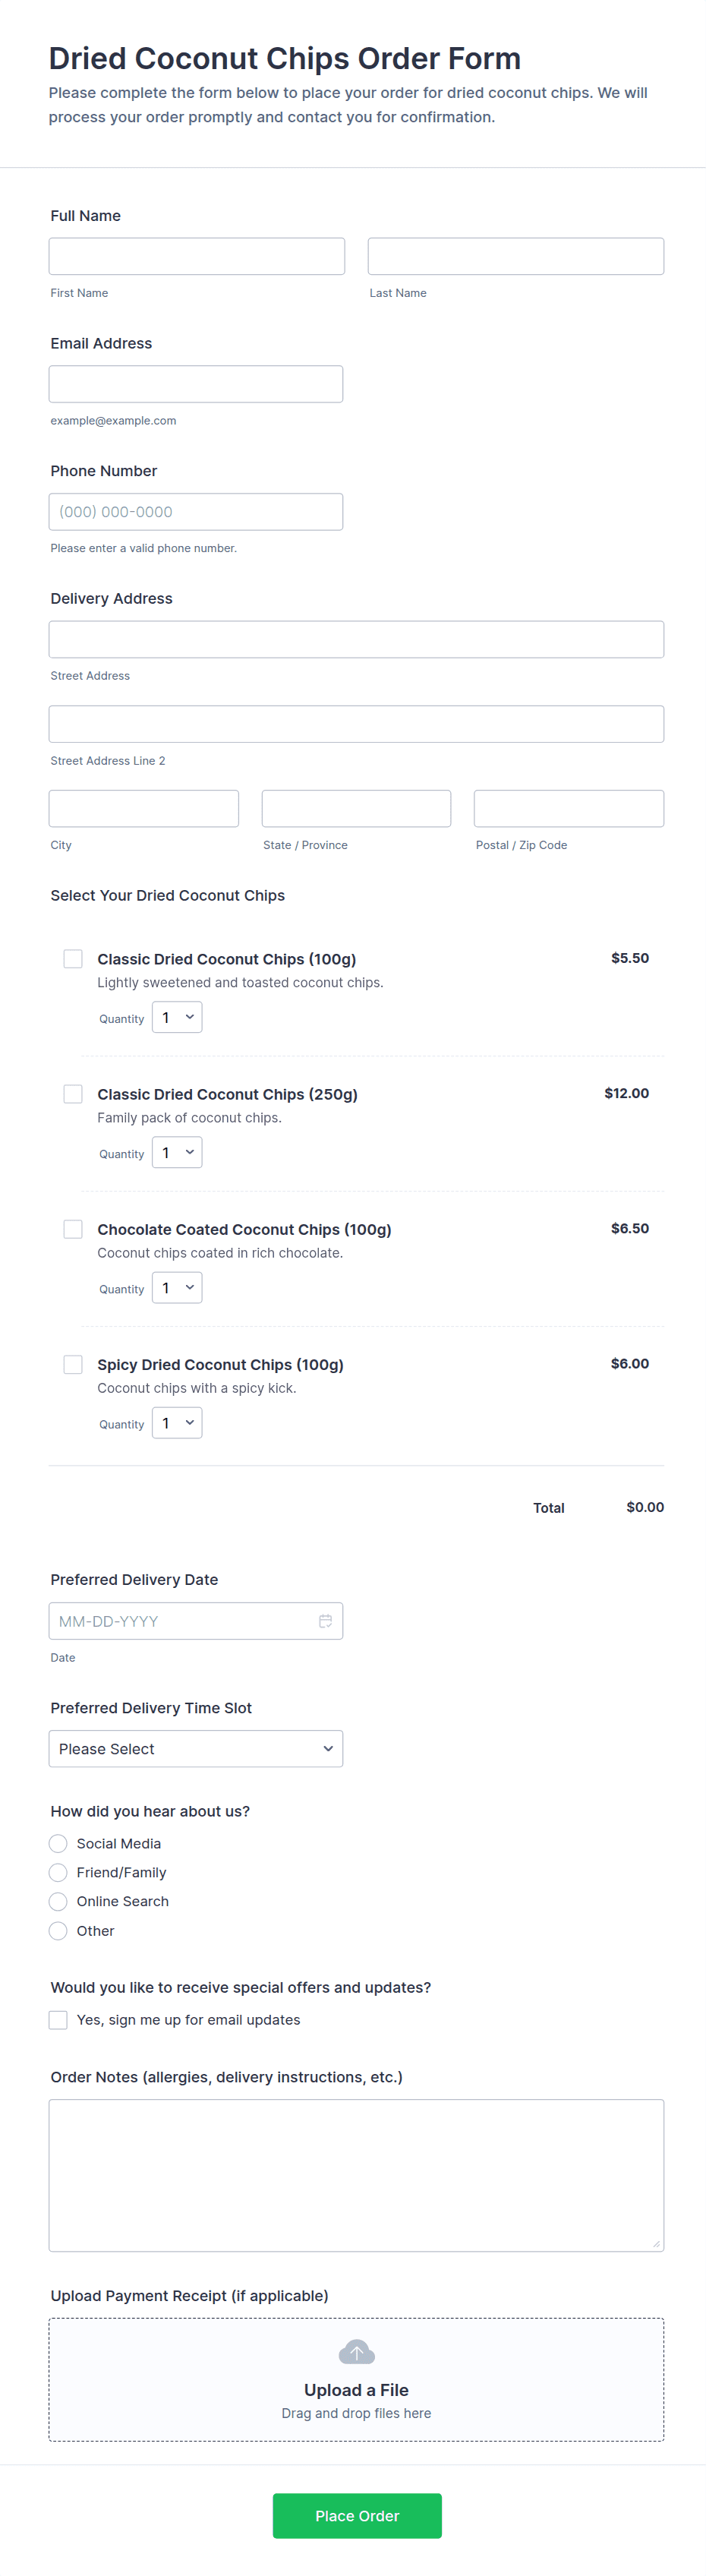Choose the Social Media radio option
Screen dimensions: 706x2576
coord(59,1843)
